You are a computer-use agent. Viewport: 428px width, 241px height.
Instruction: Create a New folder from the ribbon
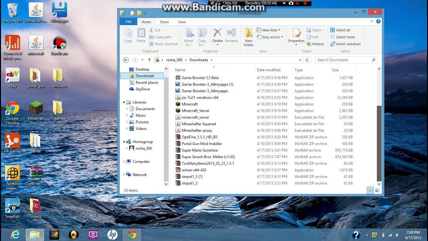pos(248,37)
